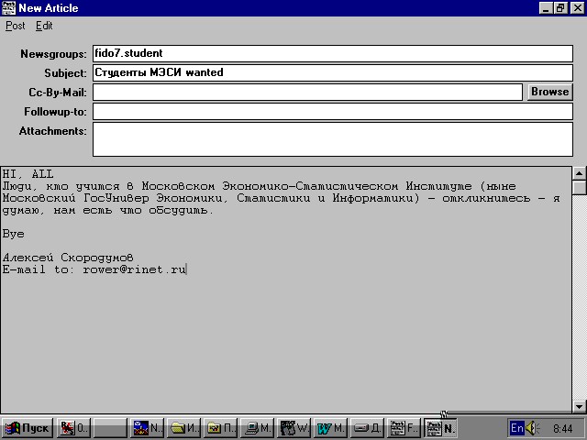This screenshot has height=440, width=587.
Task: Click the New Article window system icon
Action: point(8,8)
